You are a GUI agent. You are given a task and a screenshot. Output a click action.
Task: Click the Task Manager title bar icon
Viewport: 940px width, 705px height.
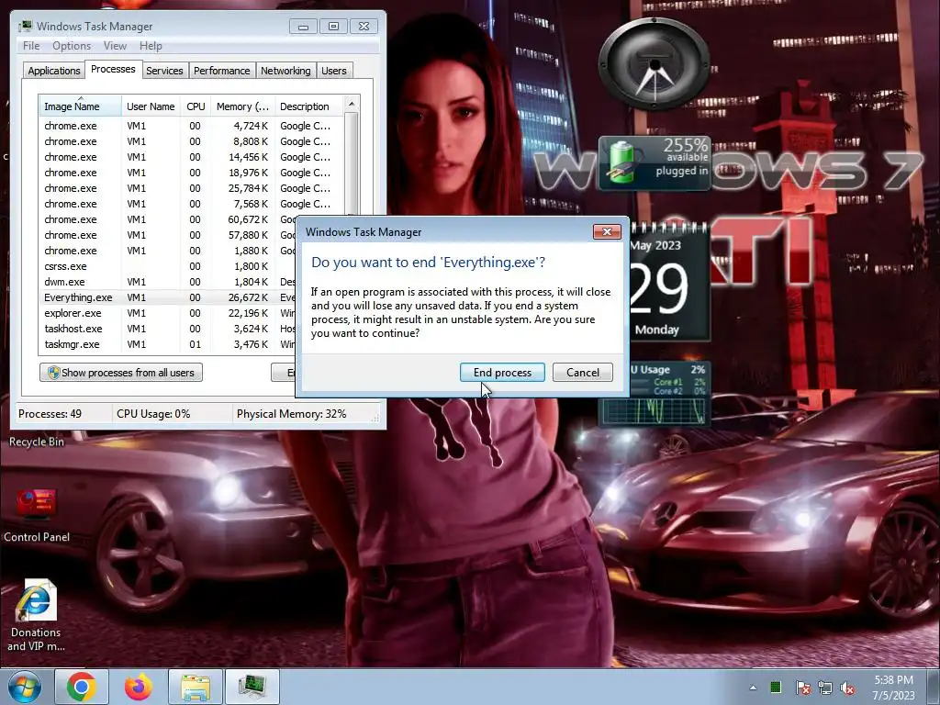pyautogui.click(x=25, y=27)
